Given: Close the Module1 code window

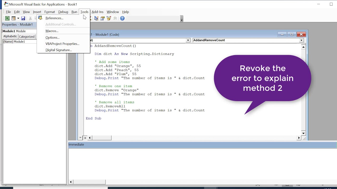Looking at the screenshot, I should [301, 34].
